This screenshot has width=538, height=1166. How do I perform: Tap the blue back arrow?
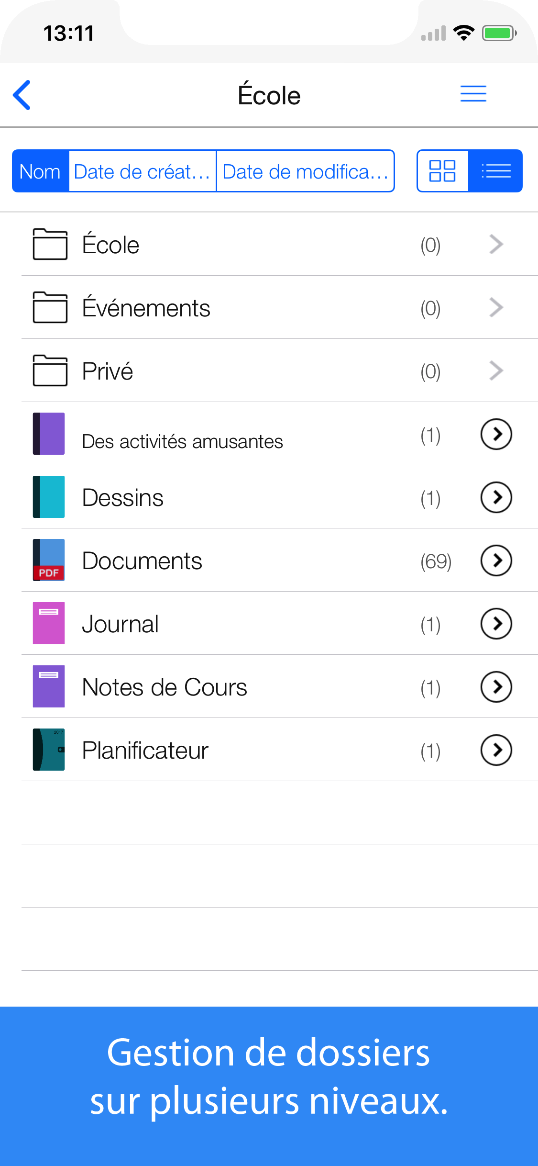tap(22, 95)
